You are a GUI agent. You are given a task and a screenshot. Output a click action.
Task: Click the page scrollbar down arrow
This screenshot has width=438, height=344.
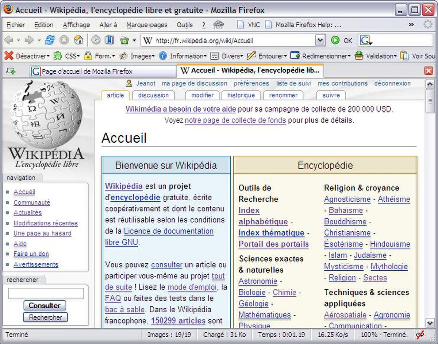point(430,323)
